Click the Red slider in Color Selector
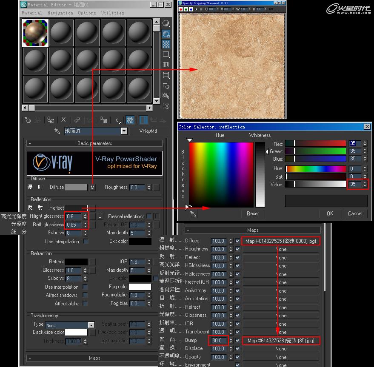The height and width of the screenshot is (367, 374). (x=315, y=143)
